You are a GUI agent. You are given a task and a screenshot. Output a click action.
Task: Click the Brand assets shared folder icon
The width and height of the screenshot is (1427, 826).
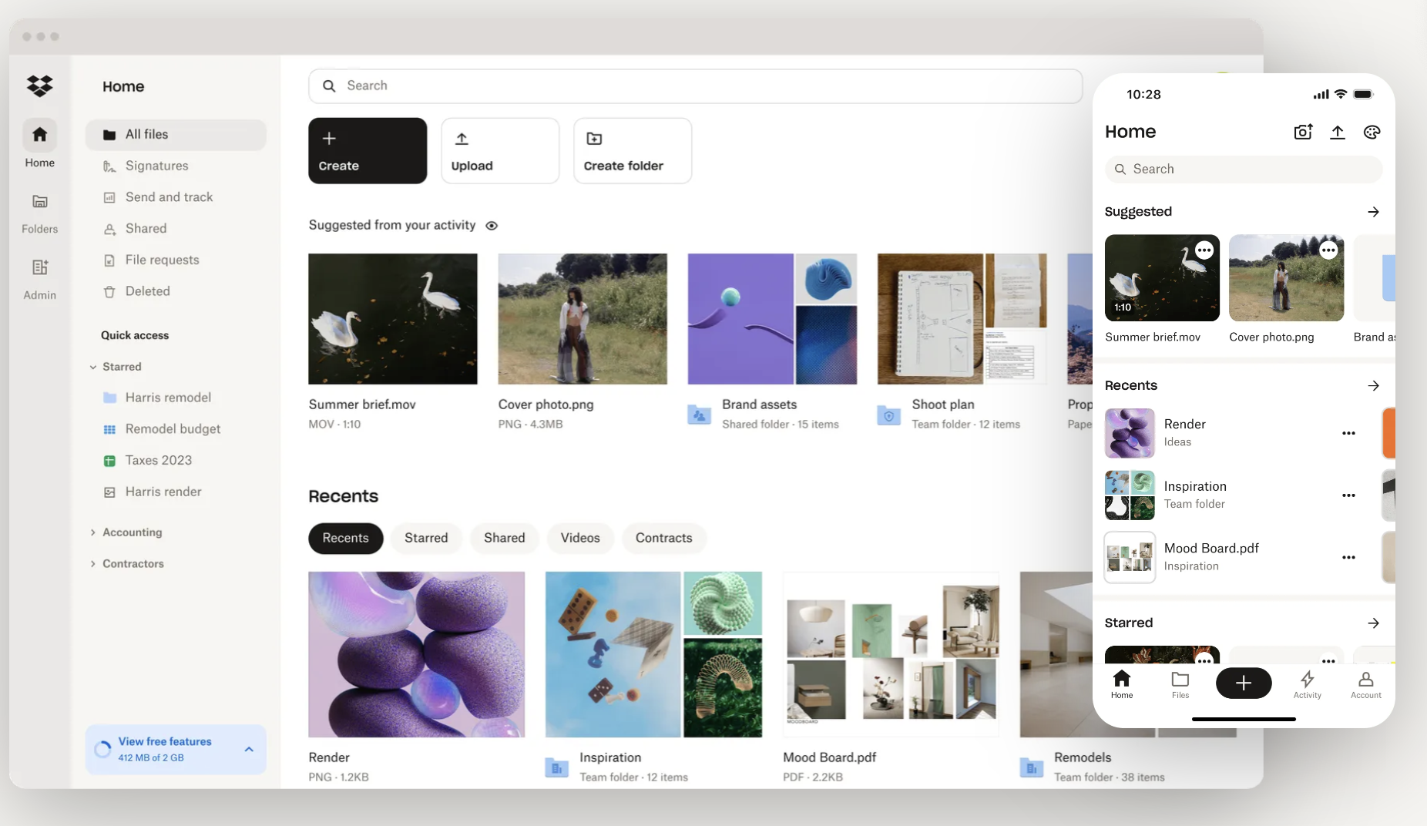(699, 415)
